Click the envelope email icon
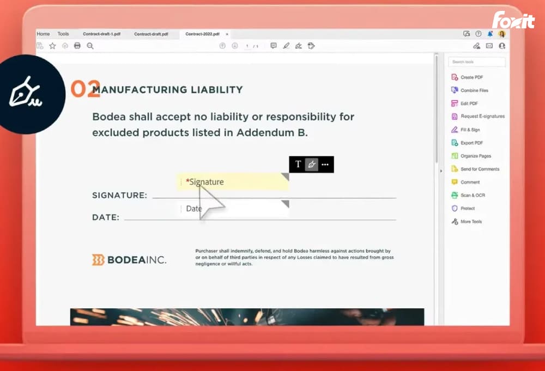Image resolution: width=545 pixels, height=371 pixels. (489, 46)
